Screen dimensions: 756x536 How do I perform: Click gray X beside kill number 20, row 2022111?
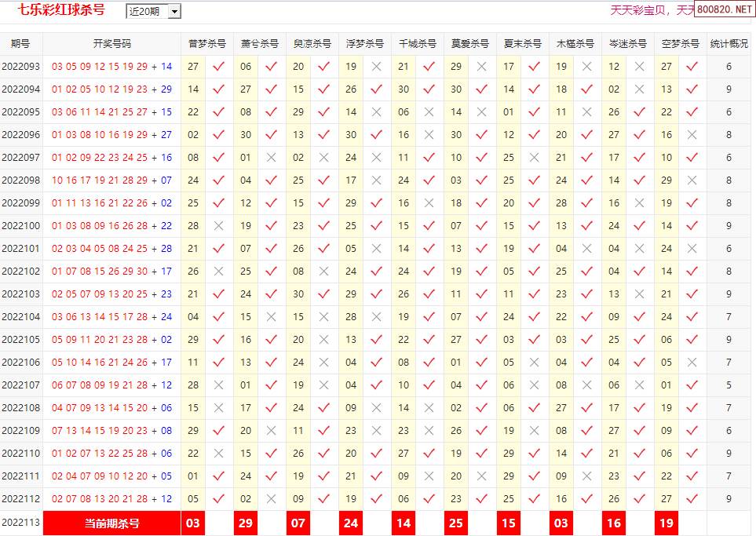481,476
